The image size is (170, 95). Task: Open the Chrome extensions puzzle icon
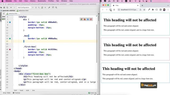[153, 10]
